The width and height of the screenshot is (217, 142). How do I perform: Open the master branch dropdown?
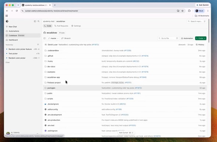coord(53,38)
